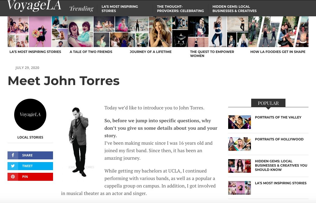Click the Meet John Torres headline
Viewport: 316px width, 203px height.
click(64, 81)
